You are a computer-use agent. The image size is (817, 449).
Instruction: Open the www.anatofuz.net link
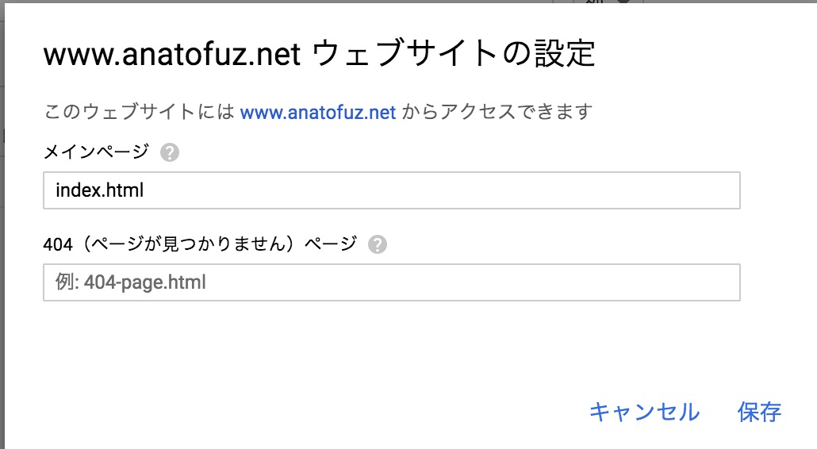click(x=317, y=112)
